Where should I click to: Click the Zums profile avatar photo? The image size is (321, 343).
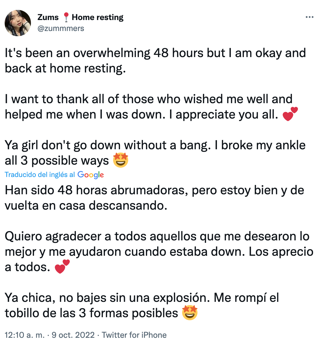pyautogui.click(x=18, y=23)
